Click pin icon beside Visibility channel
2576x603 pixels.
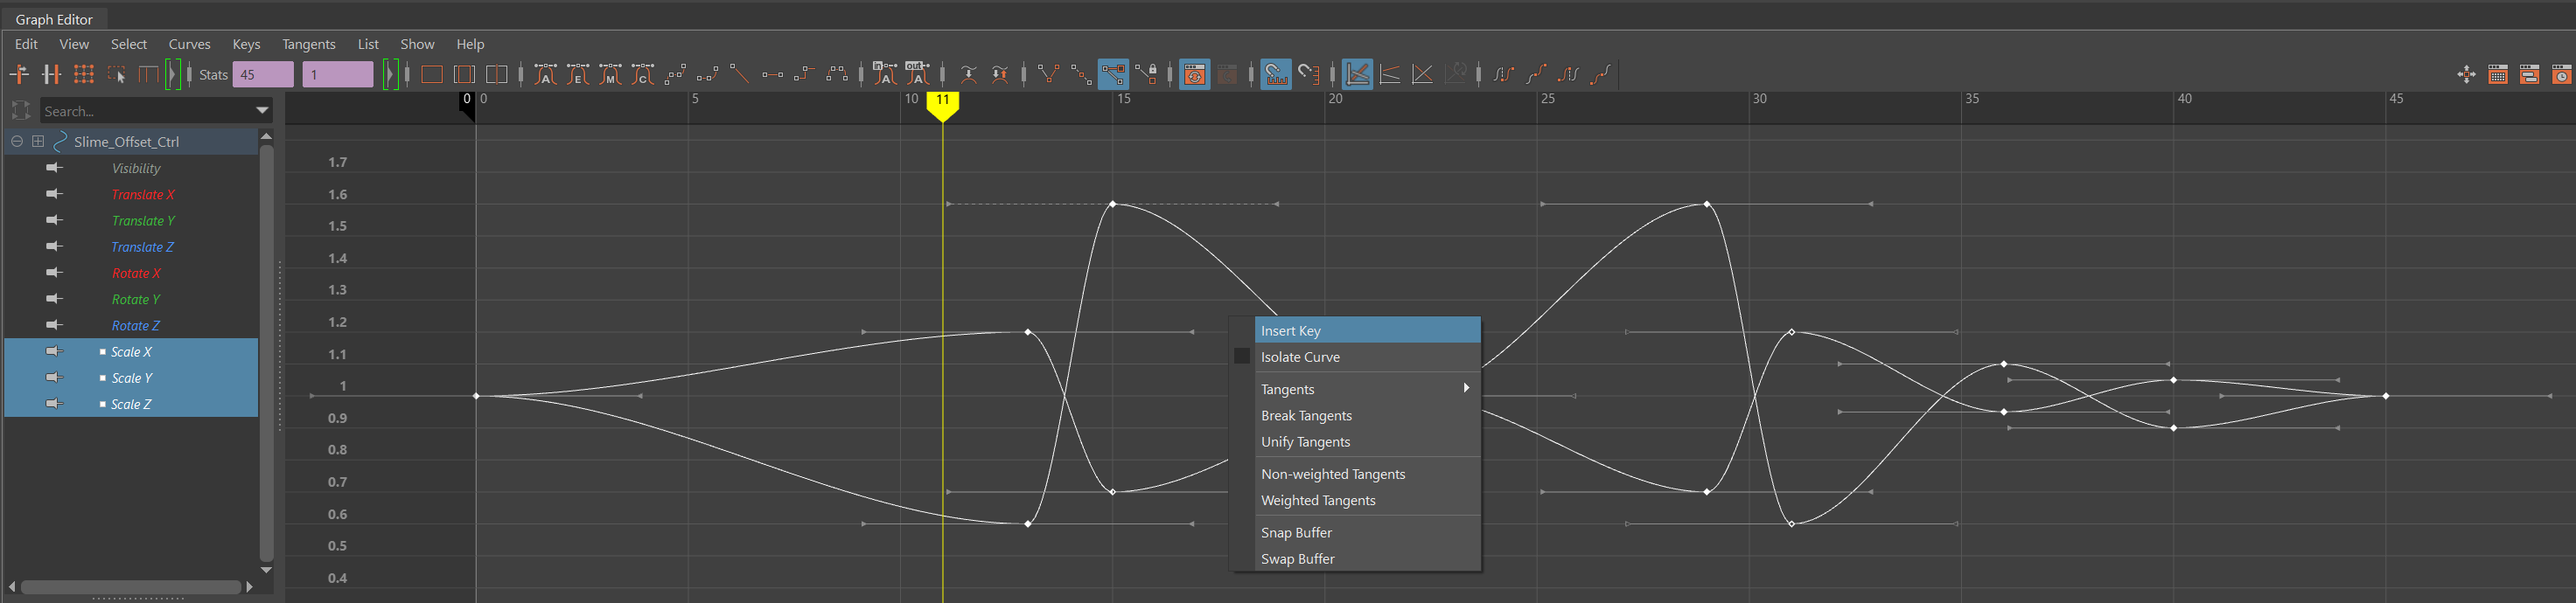[54, 168]
